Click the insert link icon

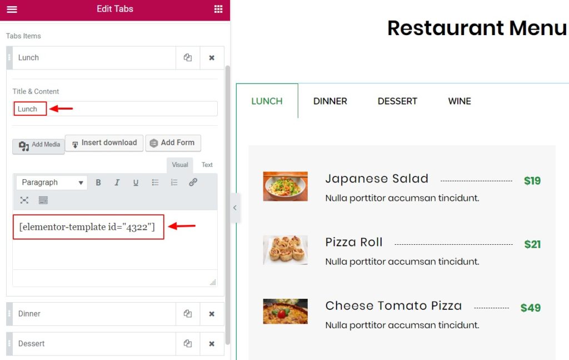193,182
